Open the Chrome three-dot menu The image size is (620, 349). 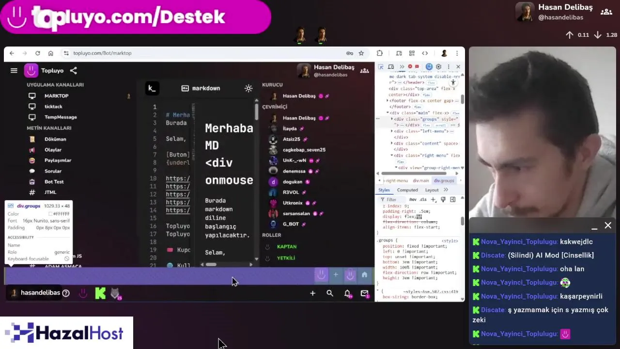(x=457, y=53)
